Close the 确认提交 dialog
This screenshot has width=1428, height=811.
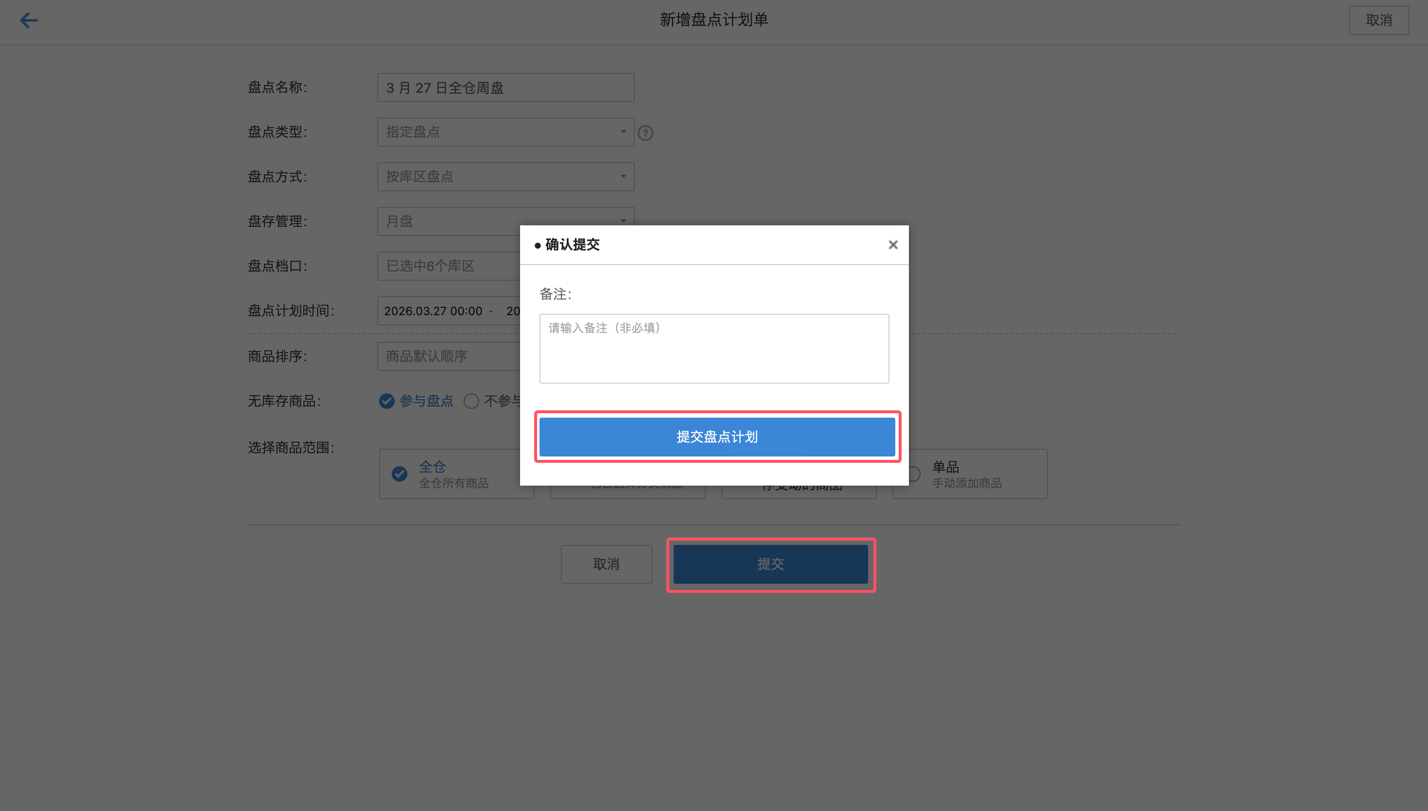(892, 245)
